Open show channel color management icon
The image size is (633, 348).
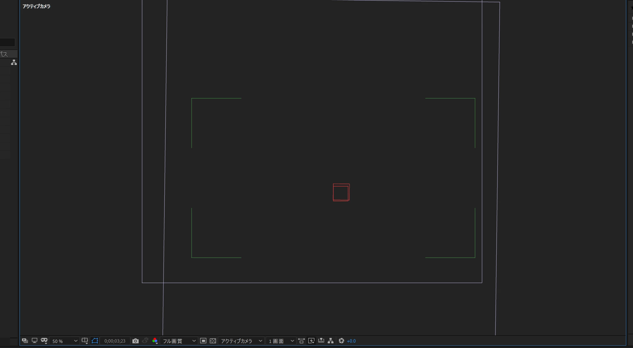tap(155, 341)
